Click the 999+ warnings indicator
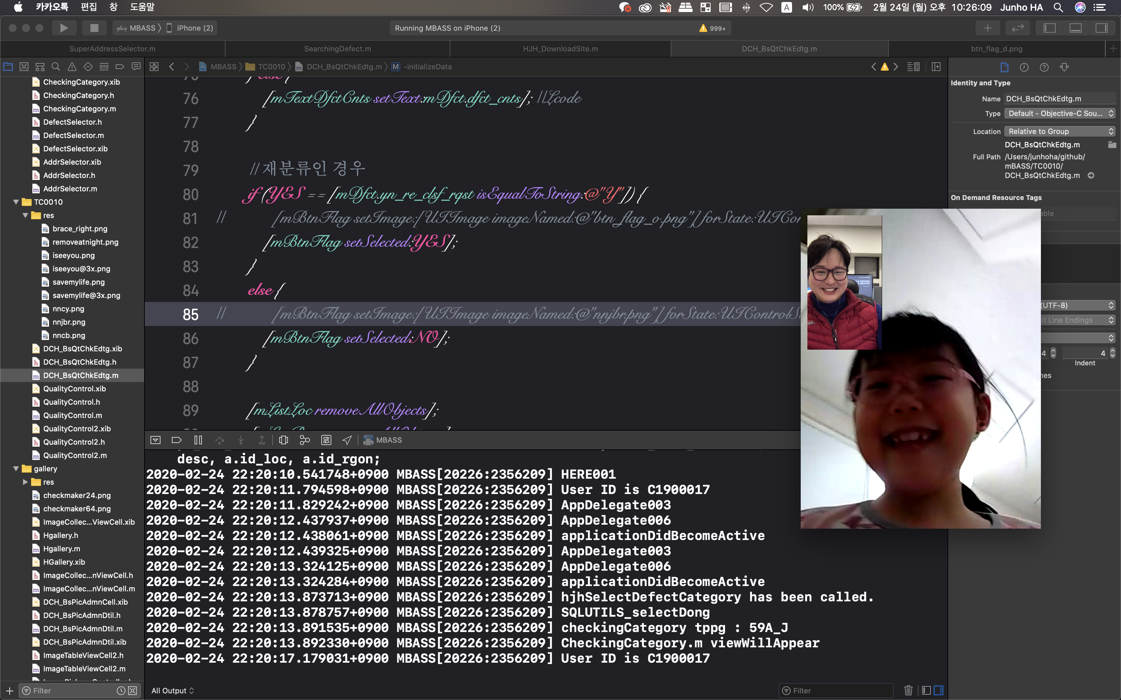Viewport: 1121px width, 700px height. [x=712, y=28]
